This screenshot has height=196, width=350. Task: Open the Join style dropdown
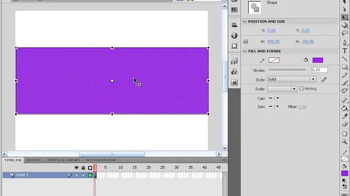[x=277, y=107]
